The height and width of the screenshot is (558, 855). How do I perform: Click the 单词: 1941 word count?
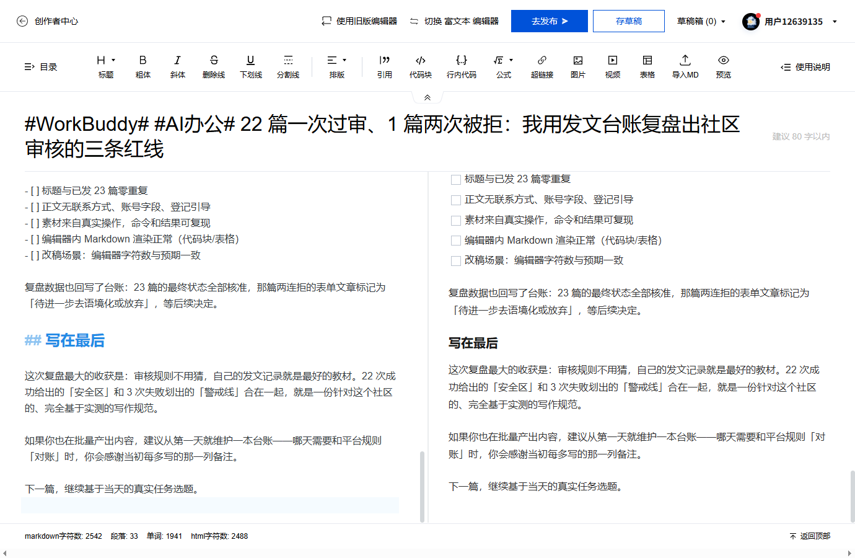(164, 536)
